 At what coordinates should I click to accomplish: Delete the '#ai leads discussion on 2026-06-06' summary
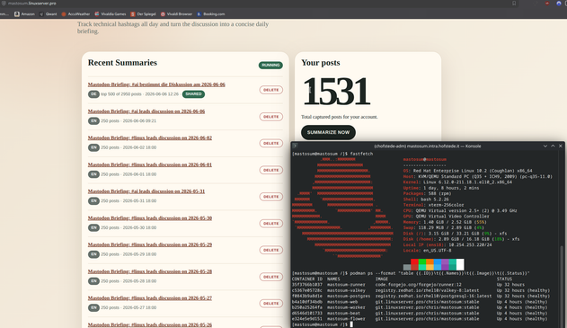[x=271, y=117]
